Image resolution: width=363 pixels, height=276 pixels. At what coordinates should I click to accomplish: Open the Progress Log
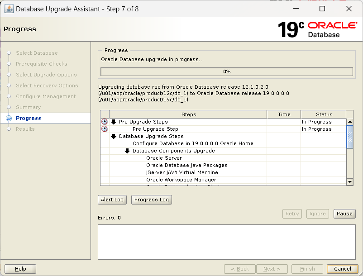click(152, 200)
